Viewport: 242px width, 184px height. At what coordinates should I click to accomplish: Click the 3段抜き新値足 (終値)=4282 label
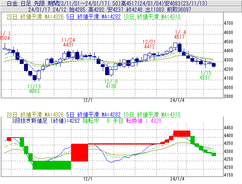(x=46, y=120)
